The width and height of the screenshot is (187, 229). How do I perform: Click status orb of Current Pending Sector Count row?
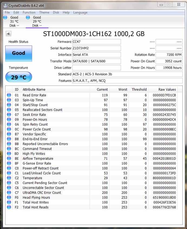point(9,183)
